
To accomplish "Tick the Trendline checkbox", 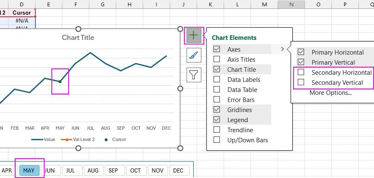I will [x=217, y=130].
